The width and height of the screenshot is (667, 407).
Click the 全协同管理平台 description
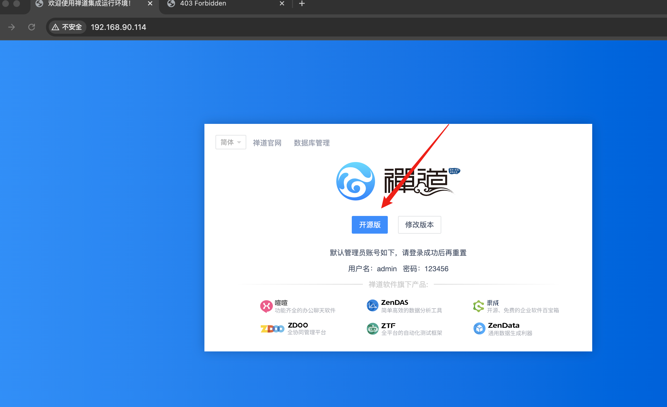pyautogui.click(x=307, y=333)
